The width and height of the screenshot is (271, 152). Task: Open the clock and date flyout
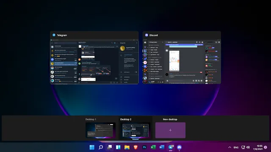coord(258,147)
